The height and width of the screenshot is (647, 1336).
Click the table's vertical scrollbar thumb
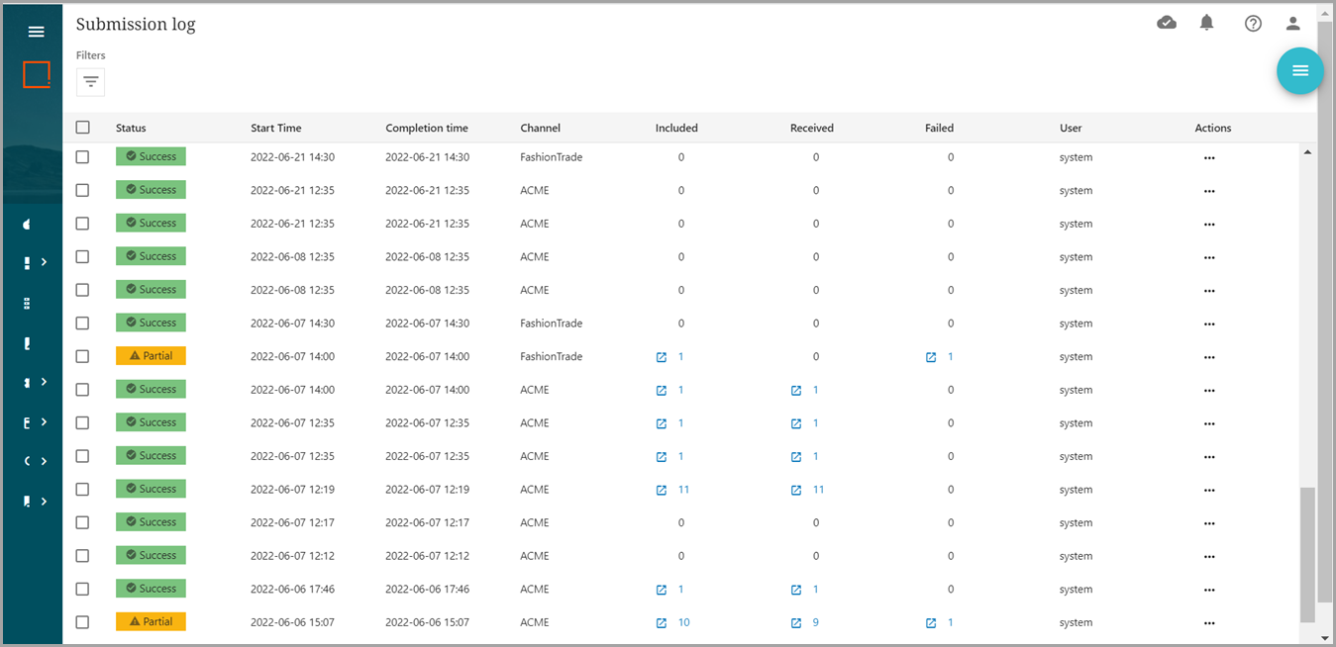[1308, 554]
